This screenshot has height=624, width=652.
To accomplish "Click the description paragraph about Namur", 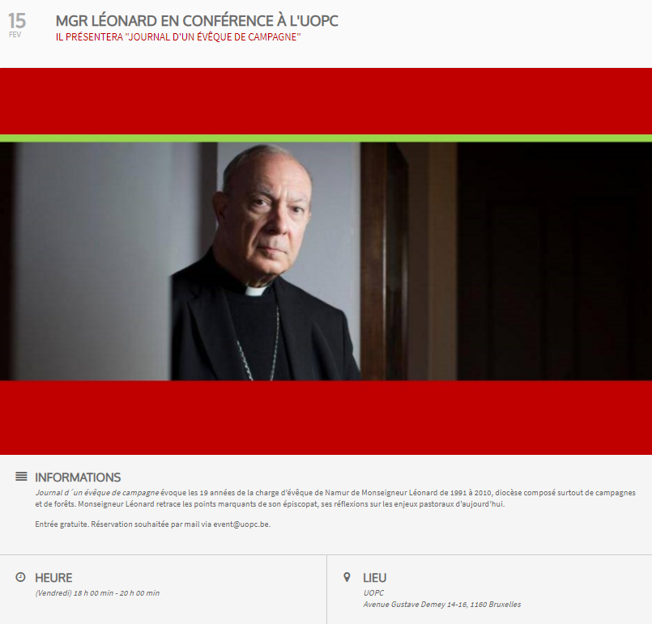I will 335,498.
